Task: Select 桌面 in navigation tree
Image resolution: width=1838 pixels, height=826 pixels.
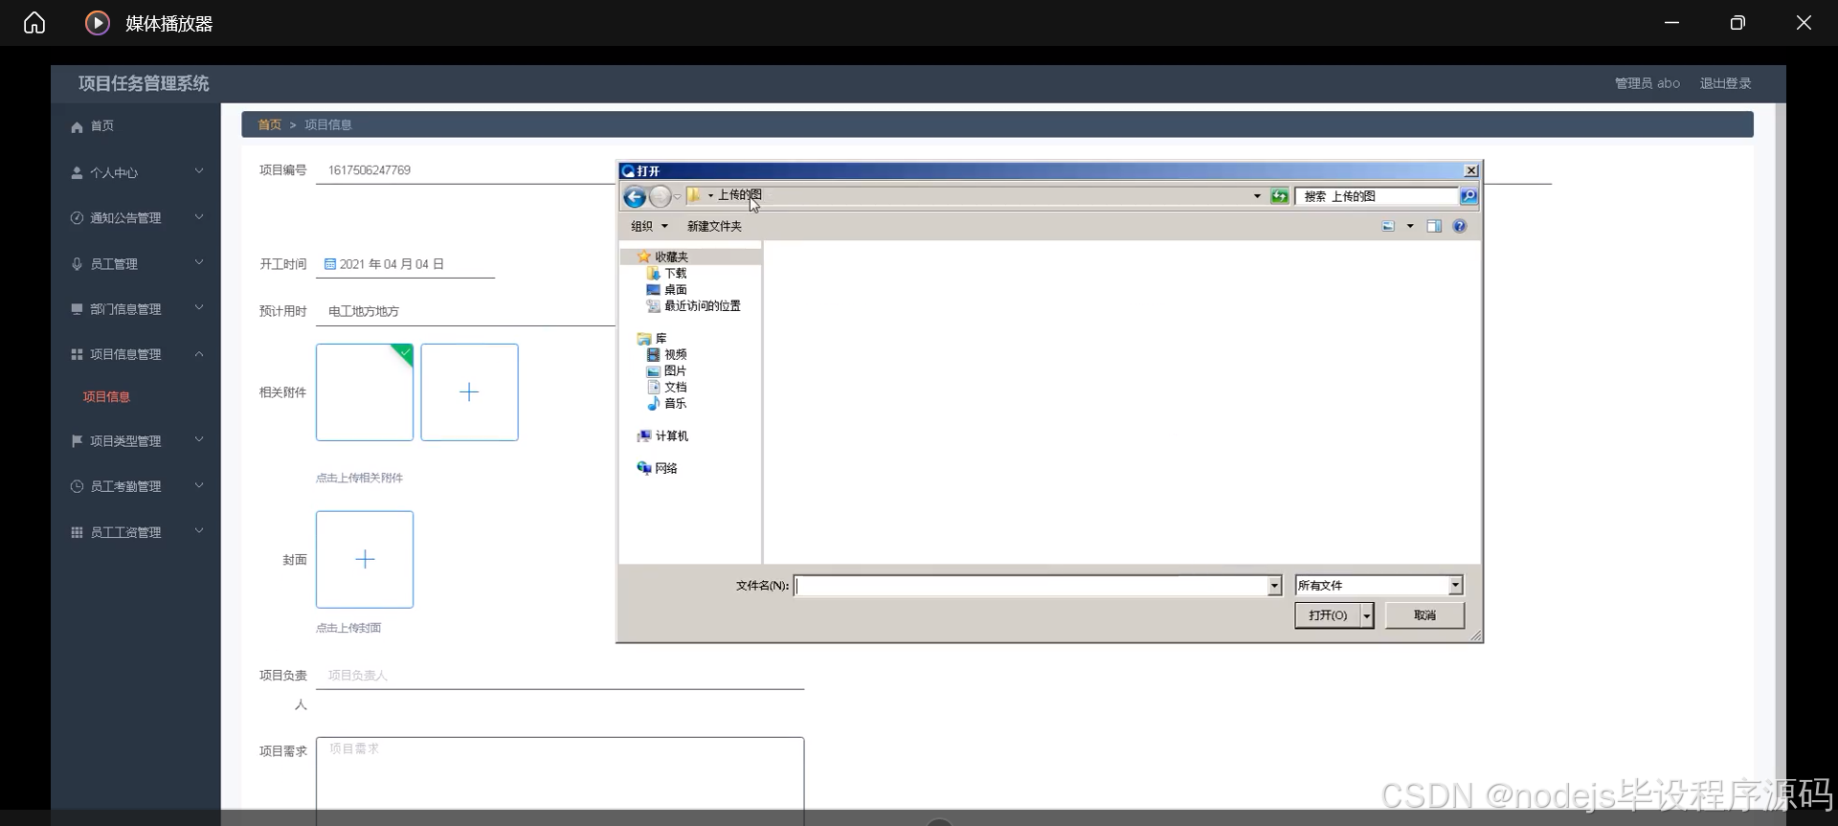Action: (x=667, y=290)
